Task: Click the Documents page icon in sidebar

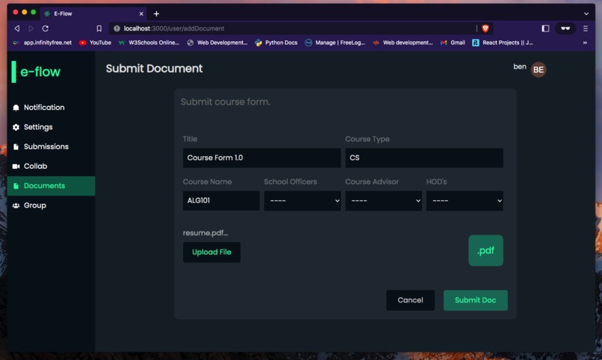Action: point(16,186)
